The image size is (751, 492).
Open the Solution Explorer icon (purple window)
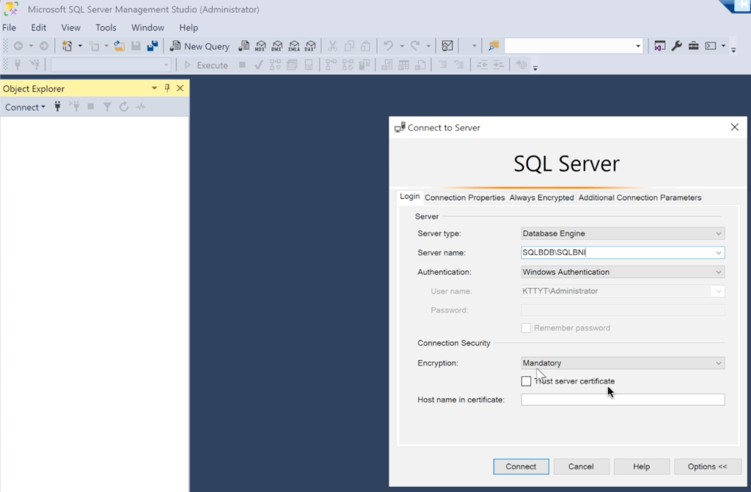pos(659,46)
